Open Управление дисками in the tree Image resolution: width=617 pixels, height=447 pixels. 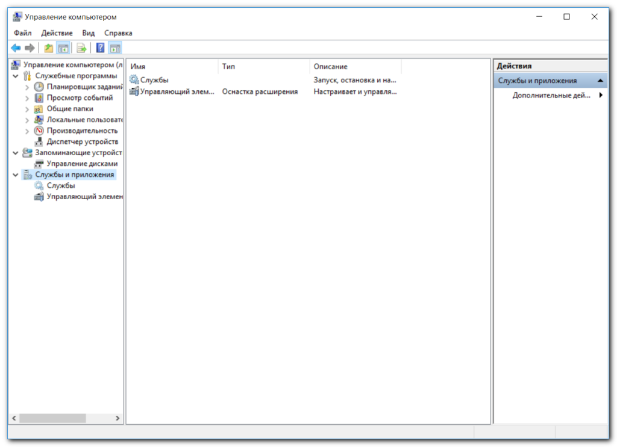point(82,163)
